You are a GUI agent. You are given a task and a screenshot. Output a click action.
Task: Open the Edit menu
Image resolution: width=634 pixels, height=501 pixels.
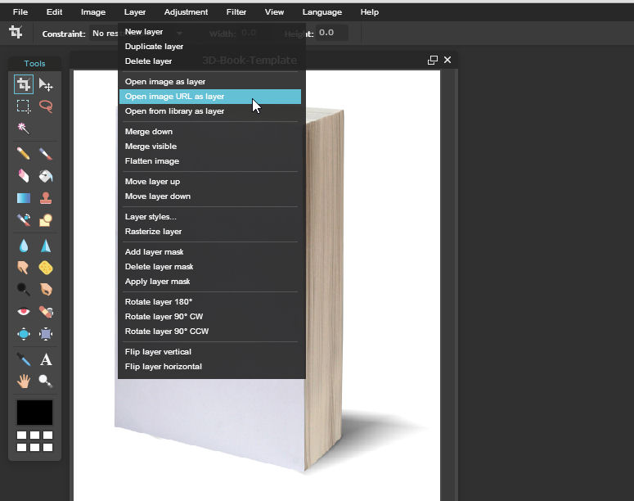tap(54, 12)
